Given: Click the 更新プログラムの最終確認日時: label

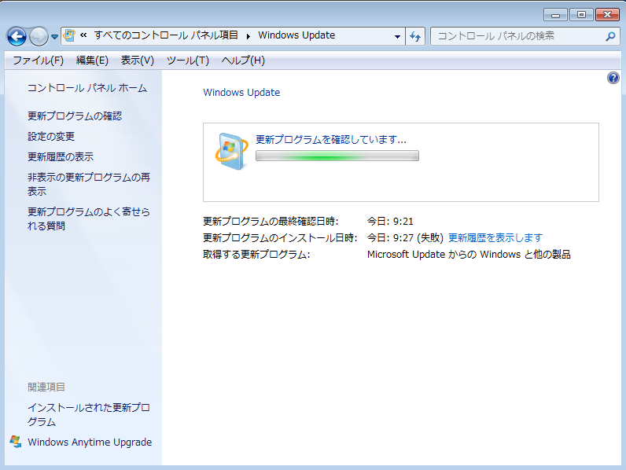Looking at the screenshot, I should click(x=271, y=221).
